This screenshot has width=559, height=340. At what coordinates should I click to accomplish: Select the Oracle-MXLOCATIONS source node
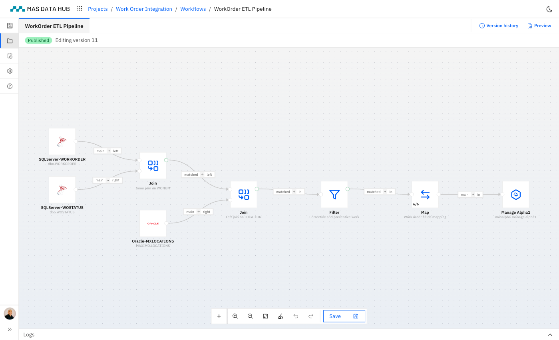click(153, 223)
